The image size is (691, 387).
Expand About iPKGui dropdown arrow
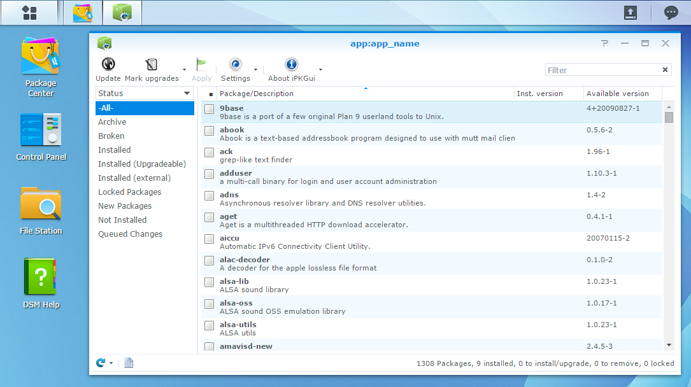(320, 69)
